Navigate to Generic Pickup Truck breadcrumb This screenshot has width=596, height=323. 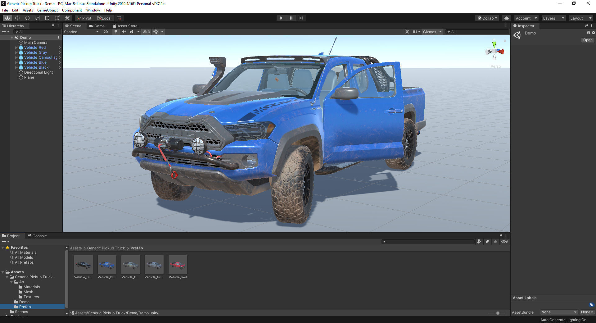(x=106, y=248)
